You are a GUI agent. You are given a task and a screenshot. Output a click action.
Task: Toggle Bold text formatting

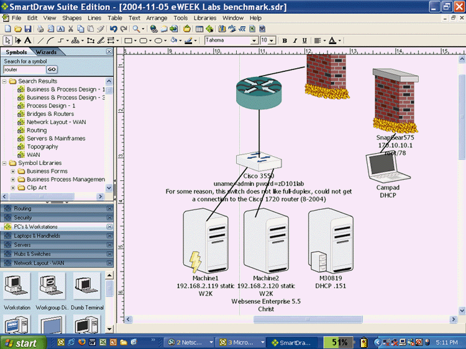285,40
